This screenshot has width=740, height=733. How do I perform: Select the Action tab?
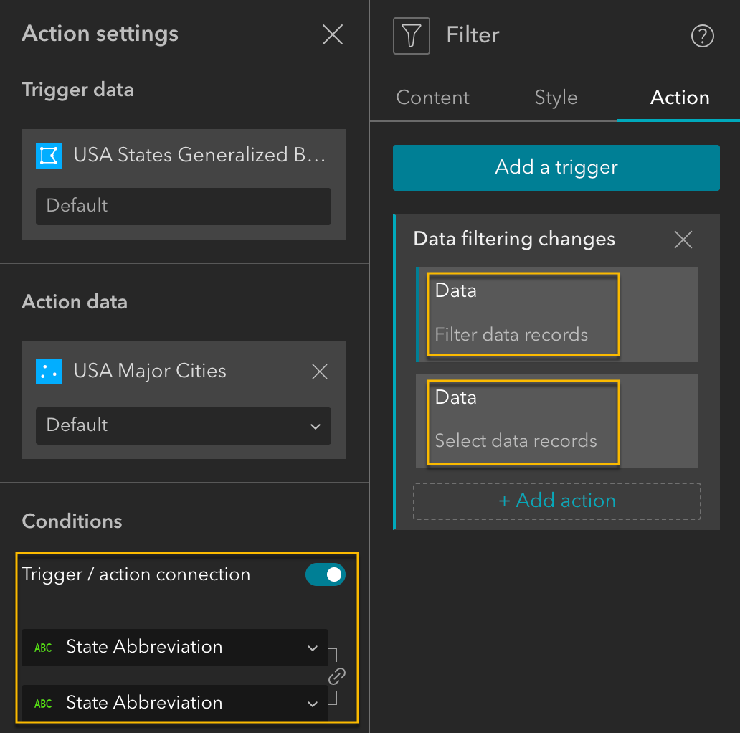pos(680,98)
